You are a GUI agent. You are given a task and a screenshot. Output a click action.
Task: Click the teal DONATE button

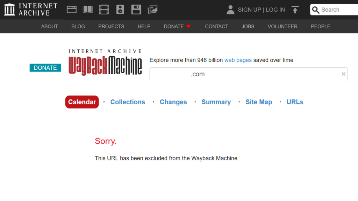pyautogui.click(x=45, y=68)
